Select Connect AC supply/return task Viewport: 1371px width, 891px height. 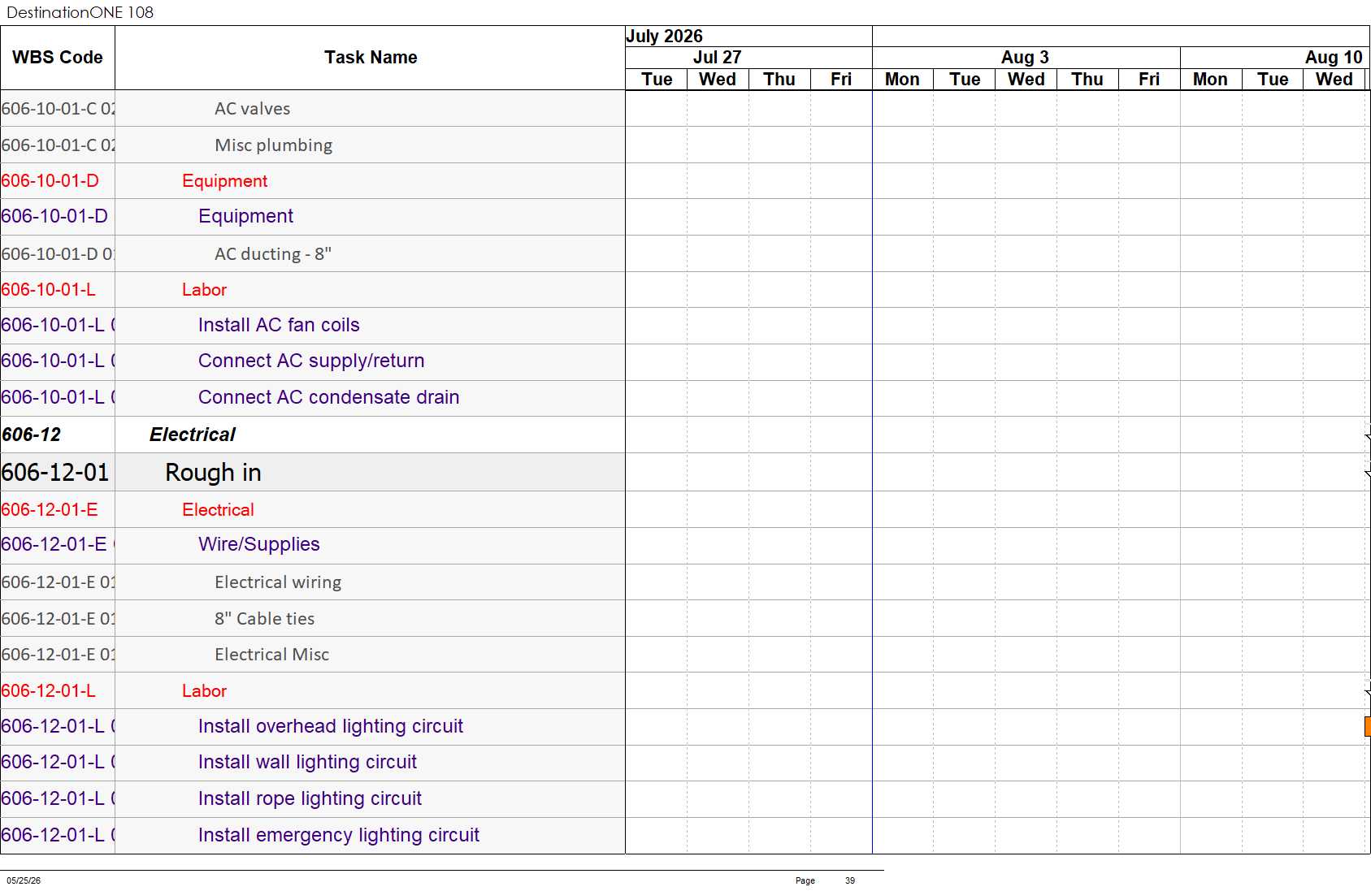point(311,361)
